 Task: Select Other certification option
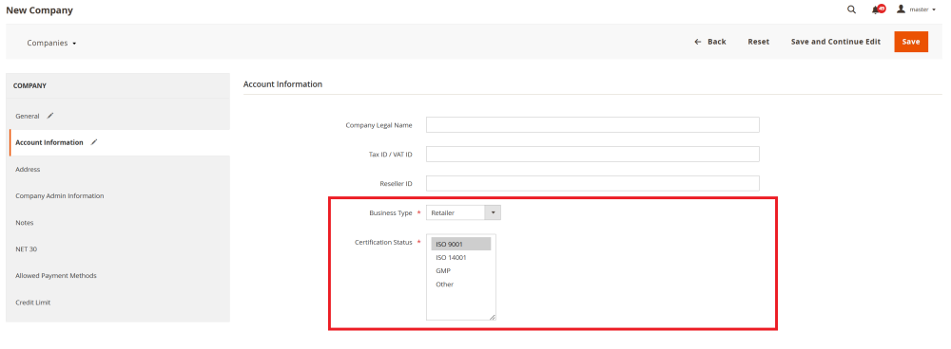461,285
